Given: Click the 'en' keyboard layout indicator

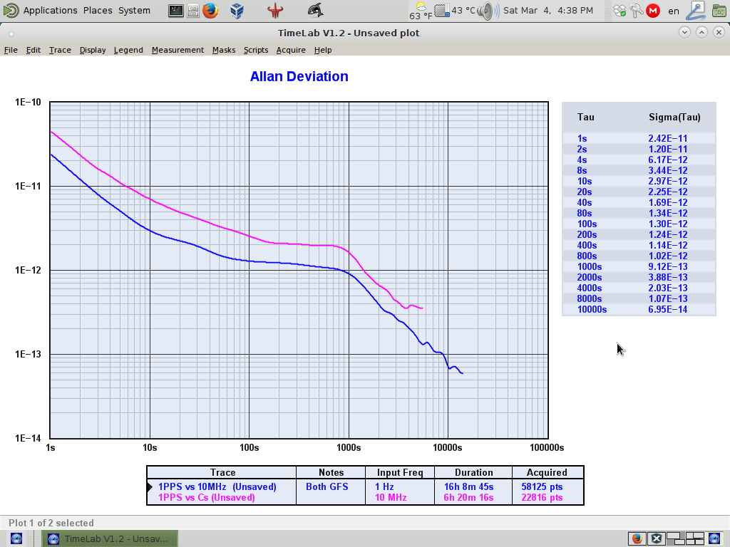Looking at the screenshot, I should [674, 11].
